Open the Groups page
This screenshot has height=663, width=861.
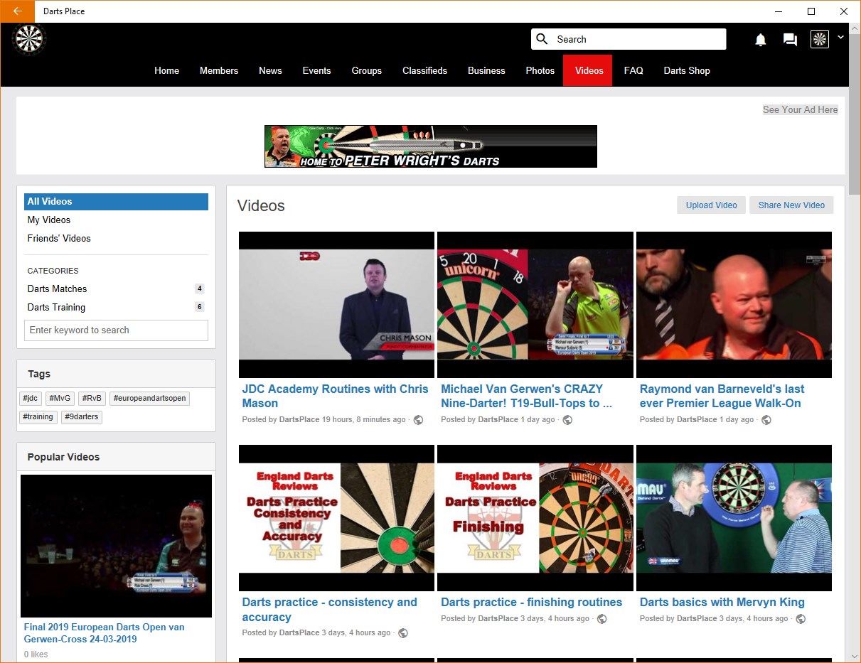click(367, 70)
